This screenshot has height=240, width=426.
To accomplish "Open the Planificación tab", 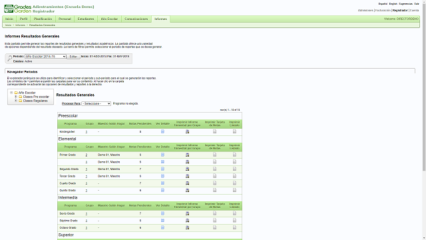I will click(43, 19).
